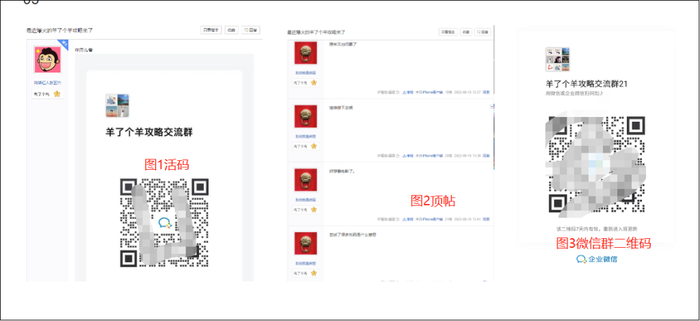Open the door-knocker avatar on the 19楼 post

(x=306, y=53)
